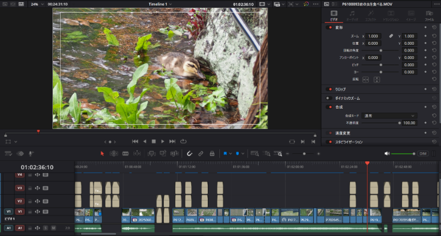Disable the Transform (変形) section toggle

329,28
